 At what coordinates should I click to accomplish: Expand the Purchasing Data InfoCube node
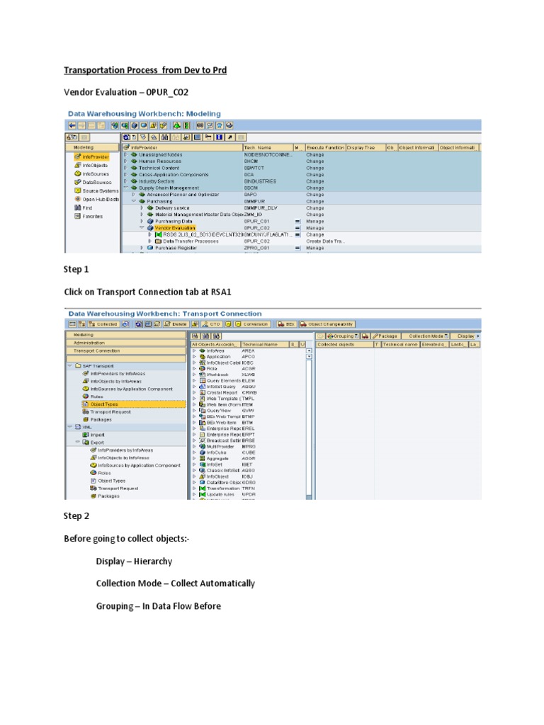(142, 221)
